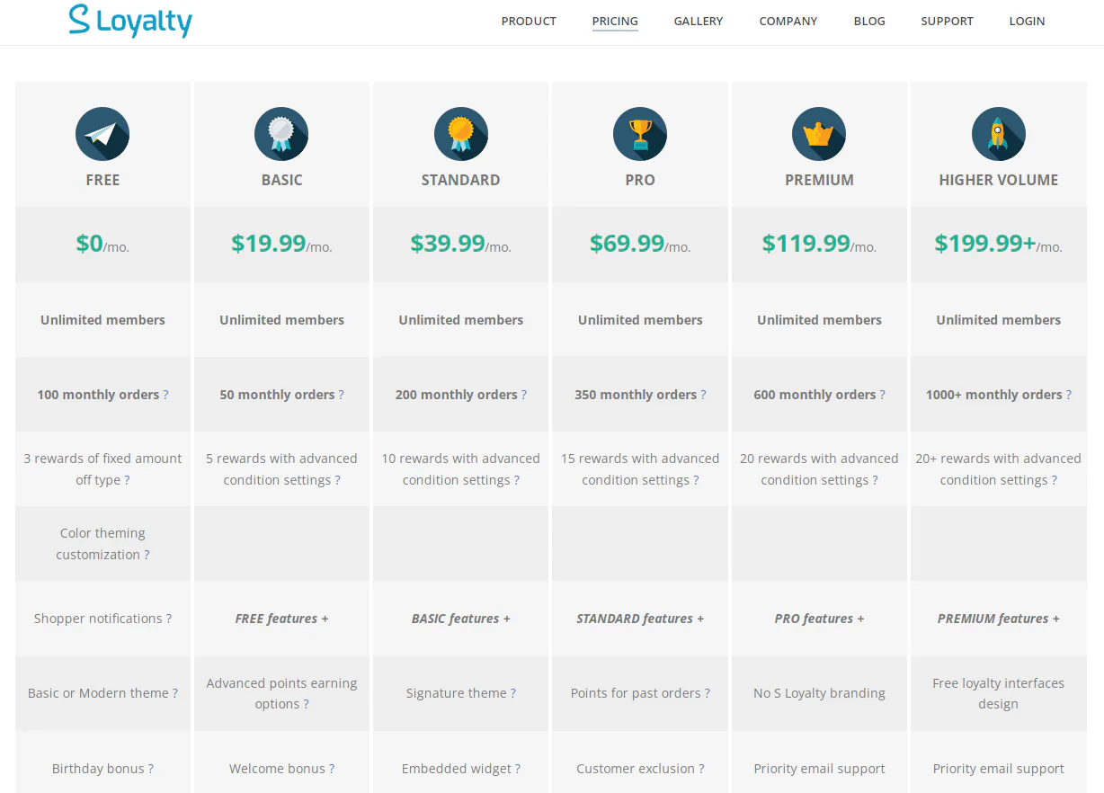Click the $39.99/mo. price
The height and width of the screenshot is (793, 1104).
(460, 244)
